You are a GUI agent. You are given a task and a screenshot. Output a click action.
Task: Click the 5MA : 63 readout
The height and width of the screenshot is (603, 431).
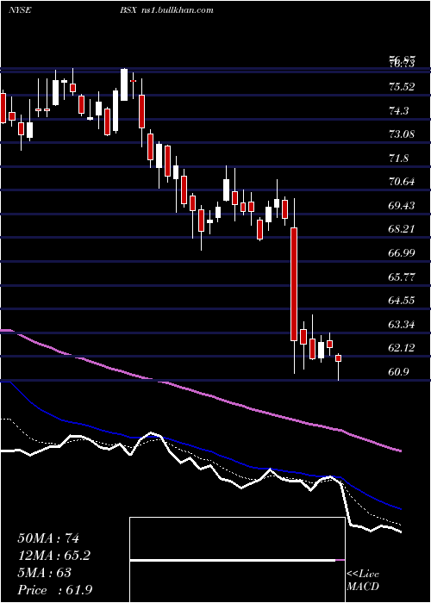tap(45, 573)
